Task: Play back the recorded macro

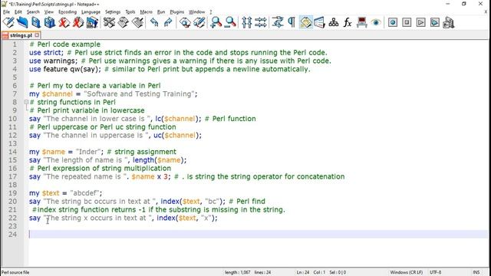Action: [420, 22]
